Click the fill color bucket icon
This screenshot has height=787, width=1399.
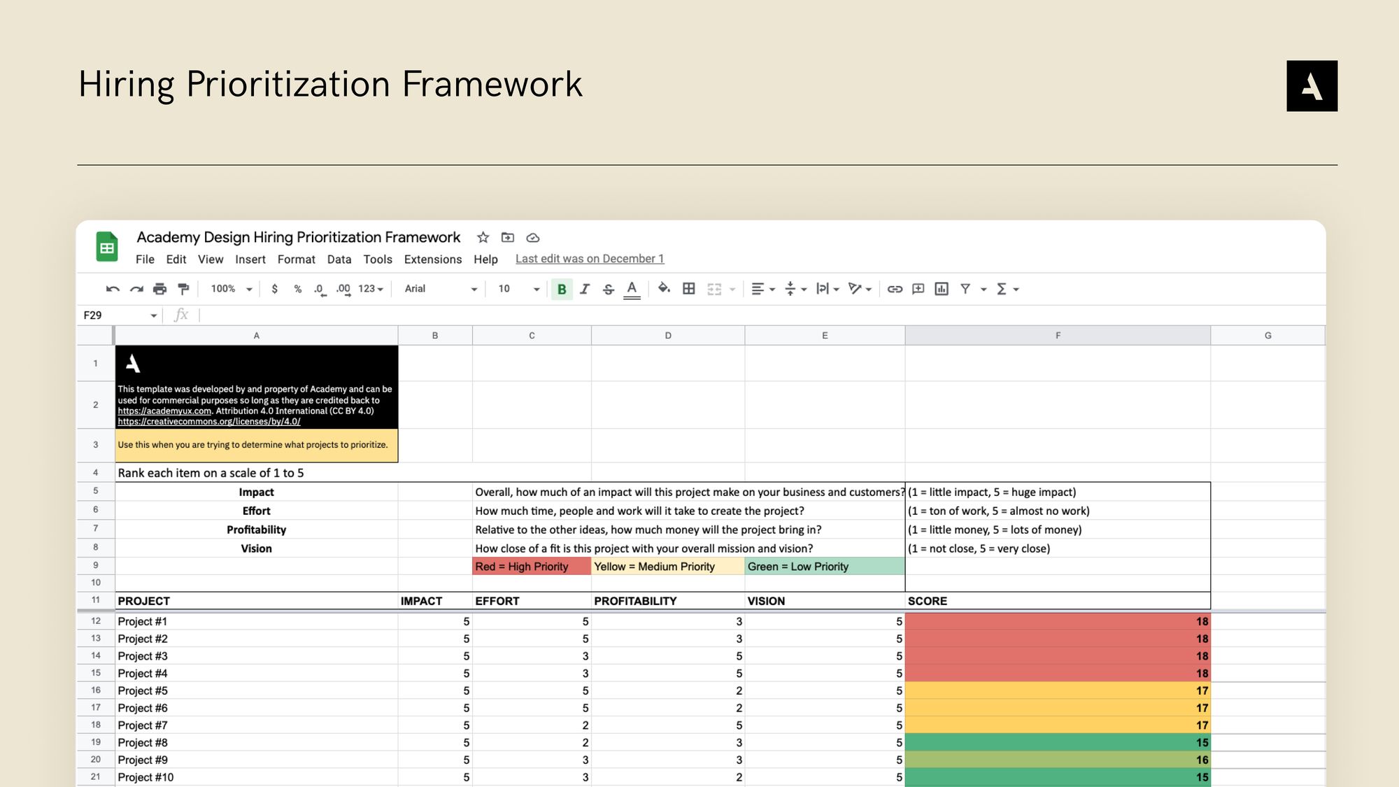[x=663, y=288]
